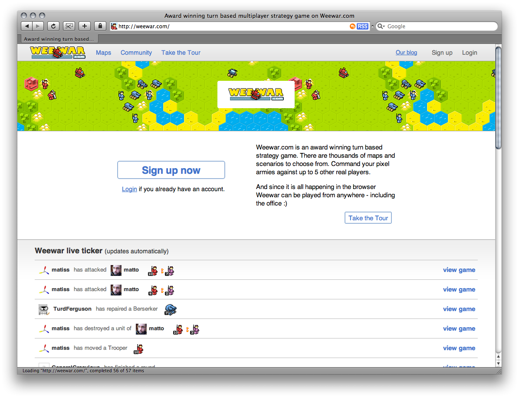The height and width of the screenshot is (398, 519).
Task: Click matto name in destroyed-unit row
Action: [156, 329]
